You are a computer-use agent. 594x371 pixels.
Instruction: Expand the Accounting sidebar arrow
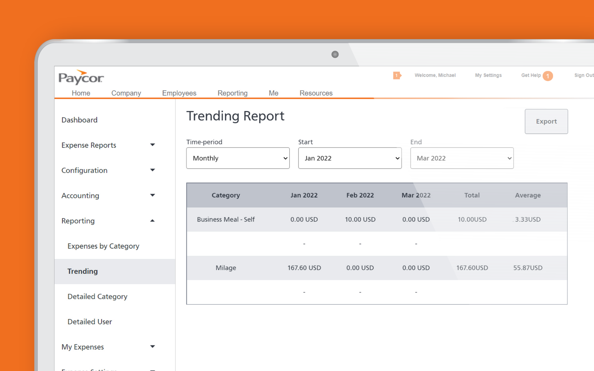(x=152, y=195)
